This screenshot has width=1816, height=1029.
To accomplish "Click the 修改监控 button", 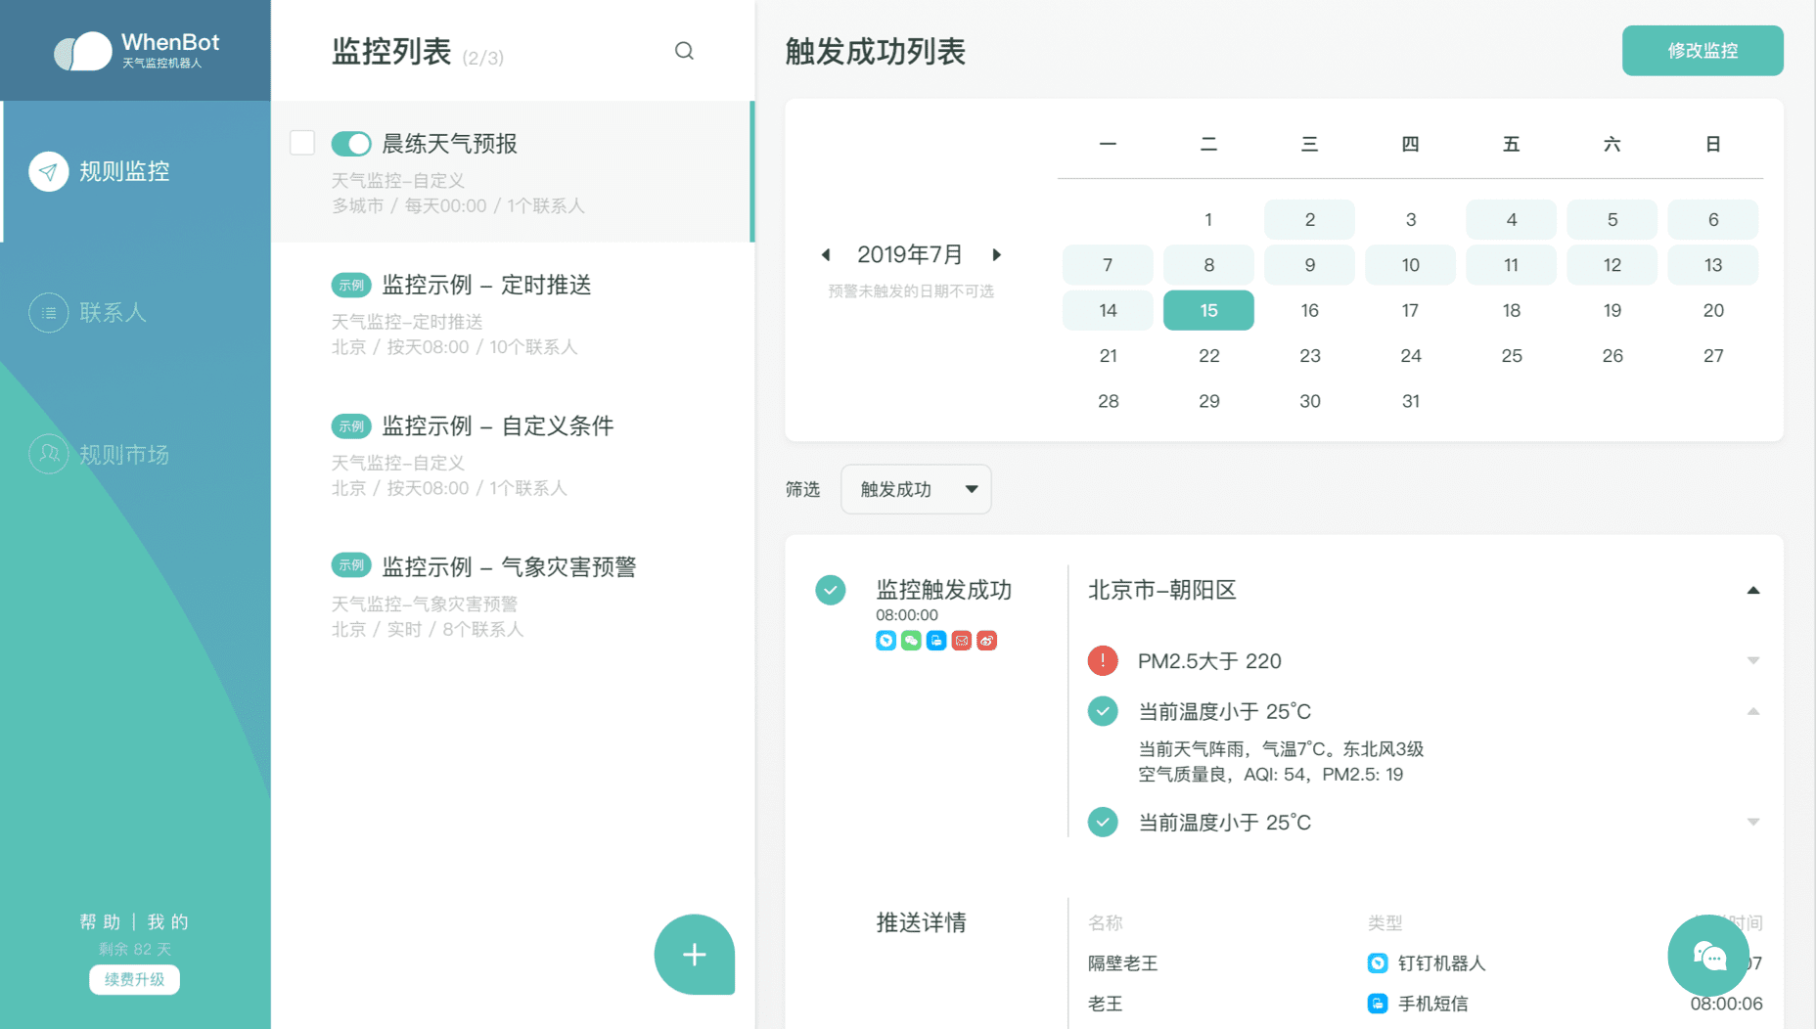I will coord(1702,51).
